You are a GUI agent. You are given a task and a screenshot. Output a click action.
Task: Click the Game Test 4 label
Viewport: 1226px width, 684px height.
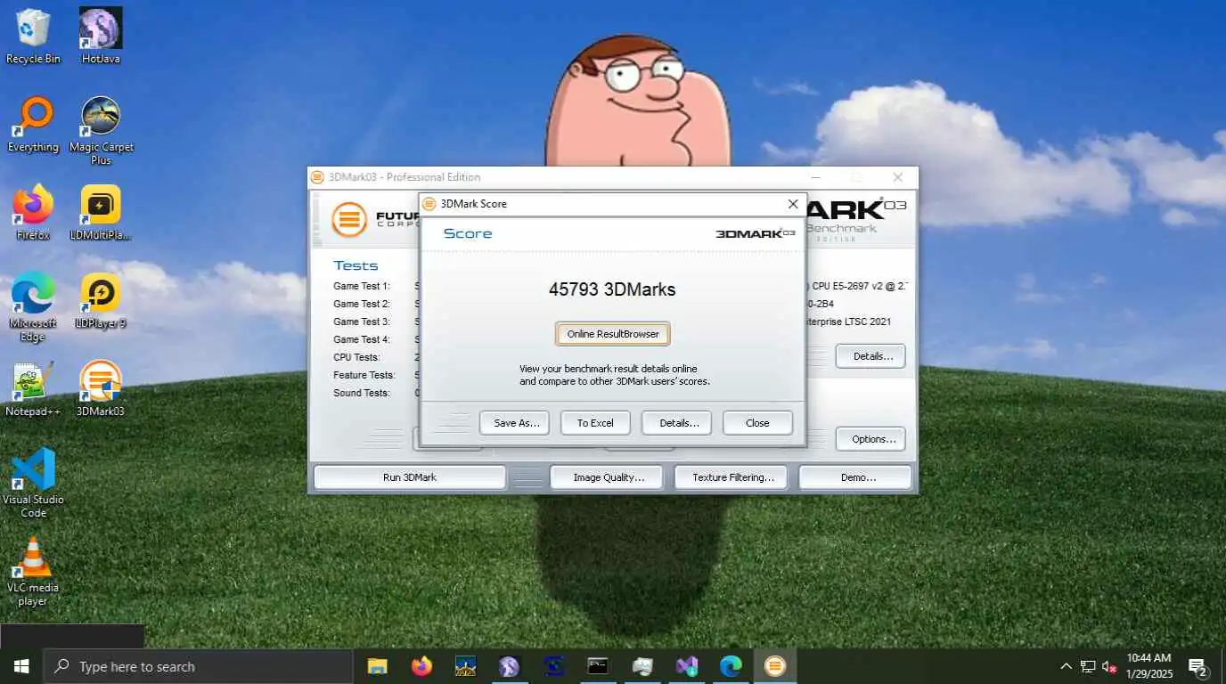click(x=362, y=339)
